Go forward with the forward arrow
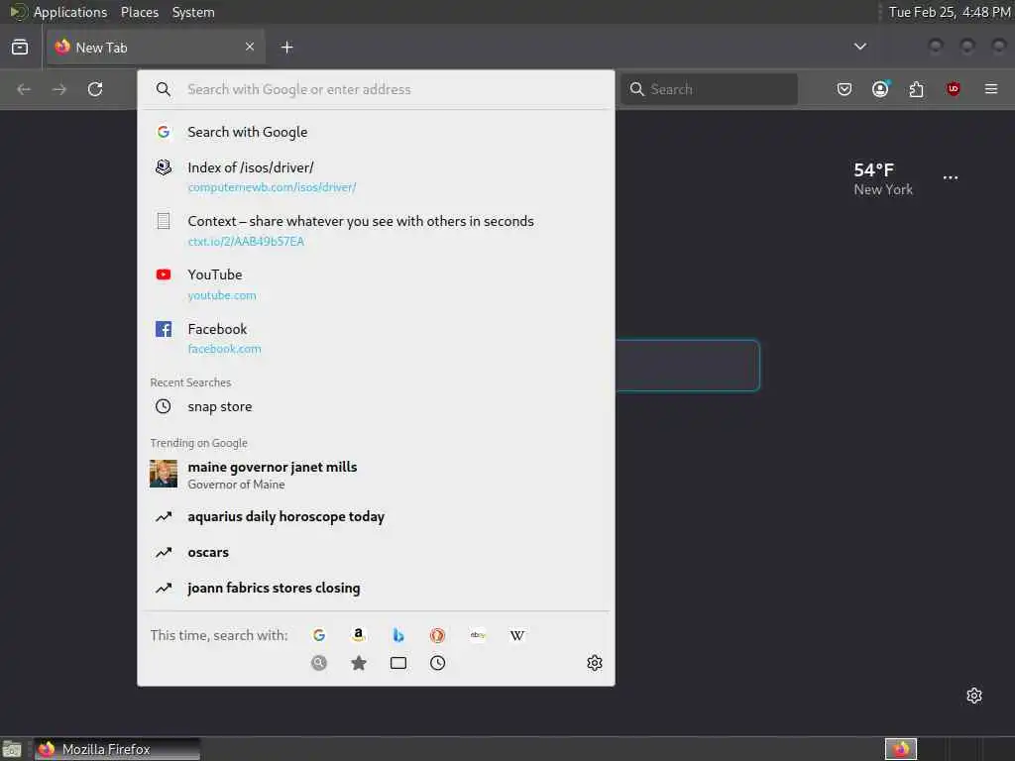The width and height of the screenshot is (1015, 761). point(59,89)
